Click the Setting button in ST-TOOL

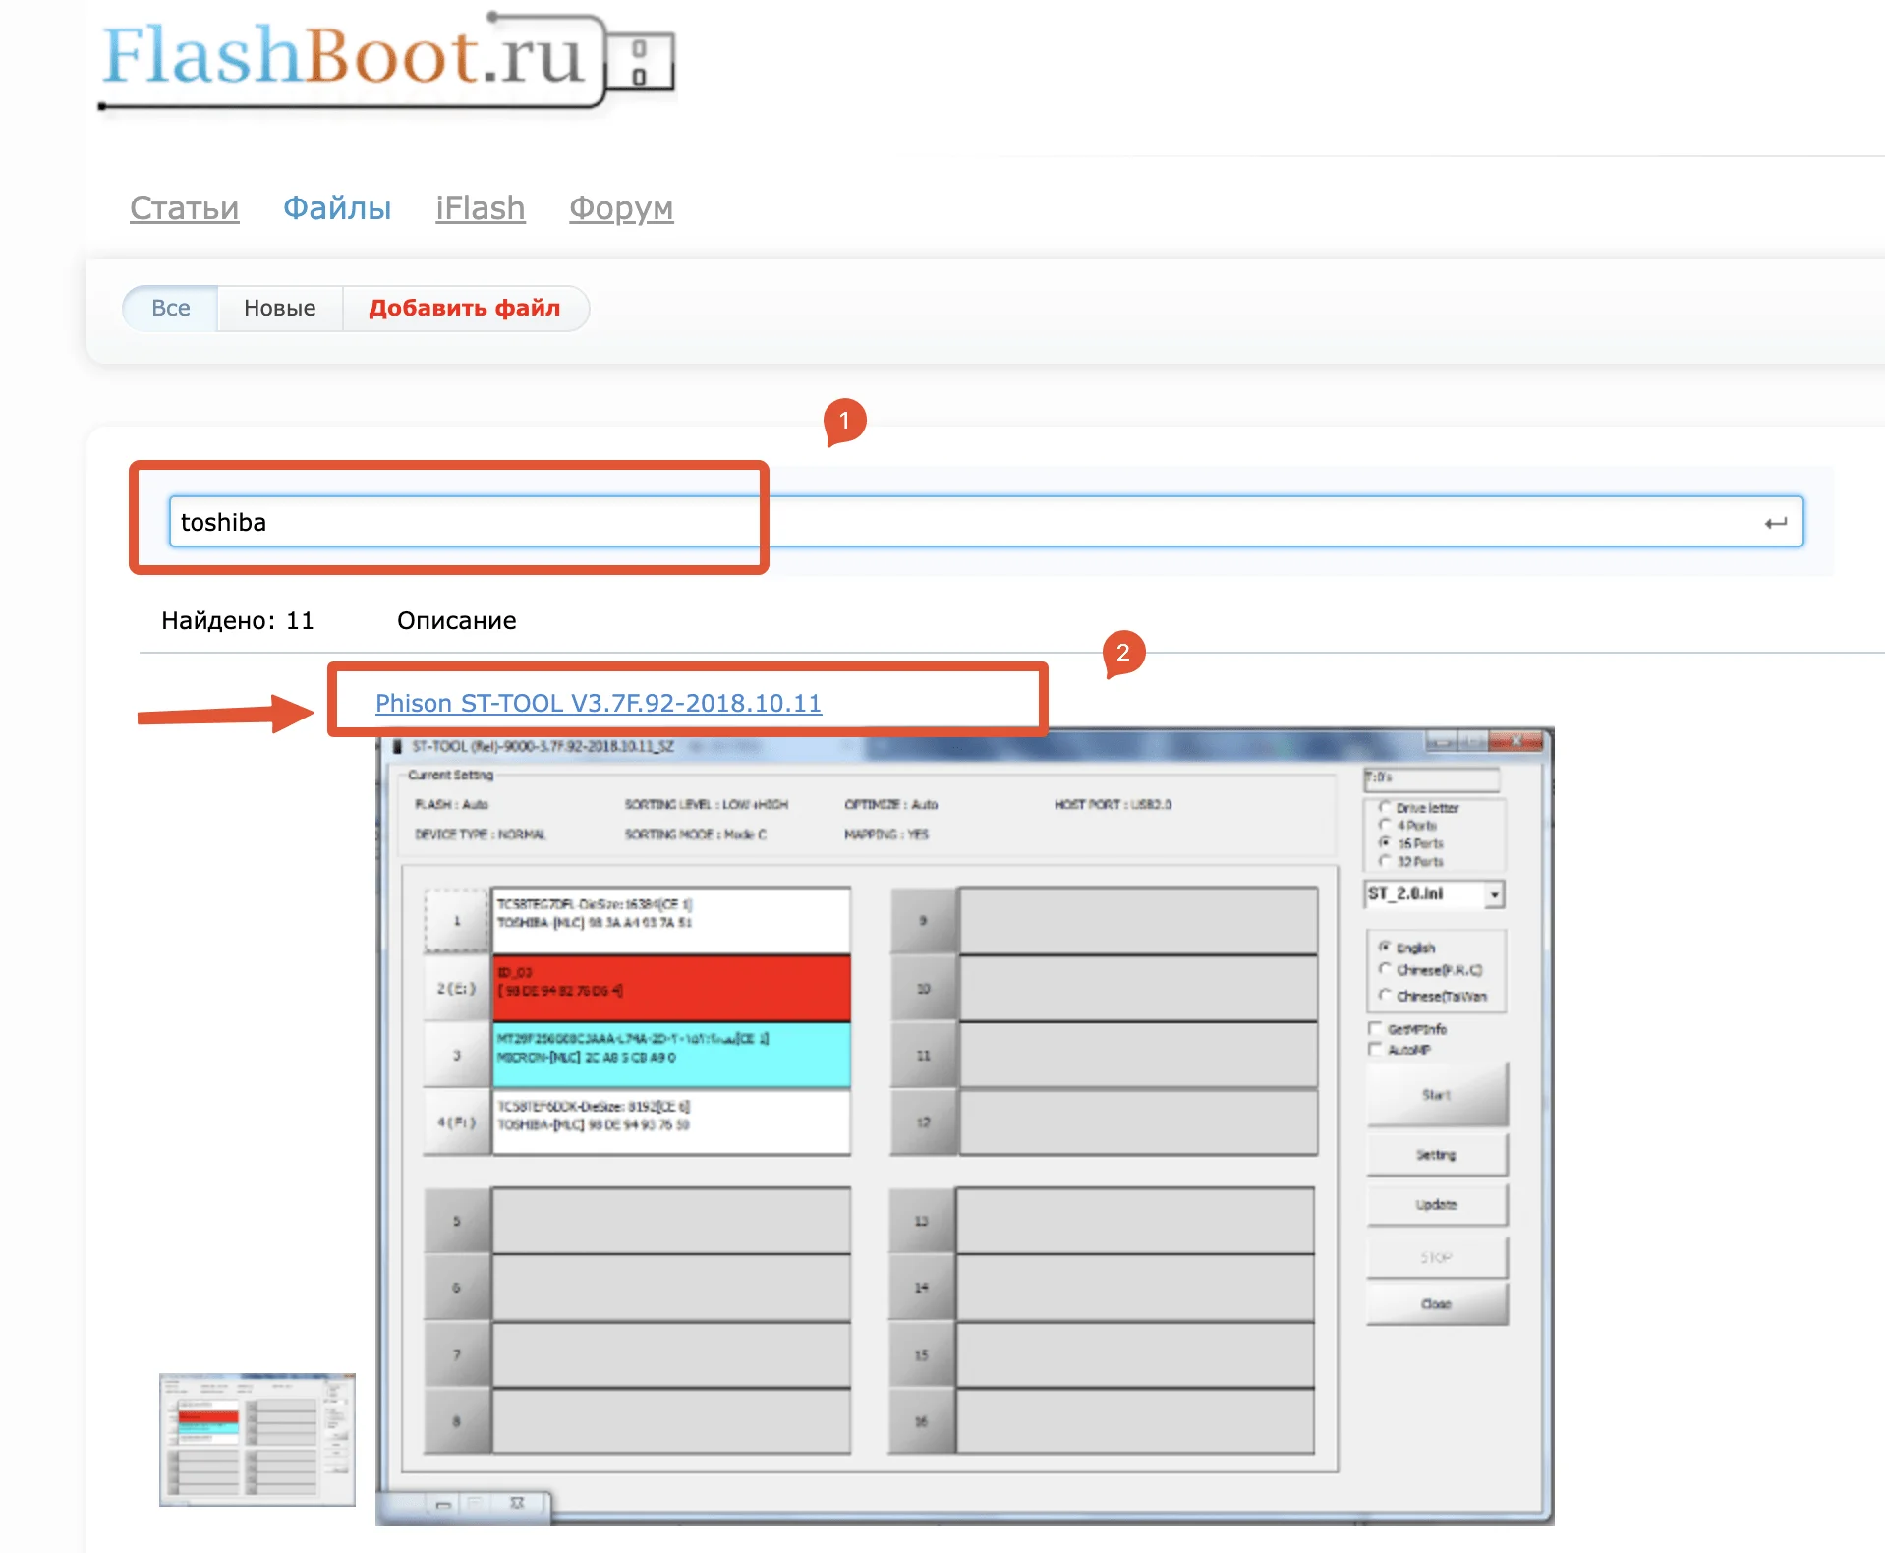point(1436,1155)
